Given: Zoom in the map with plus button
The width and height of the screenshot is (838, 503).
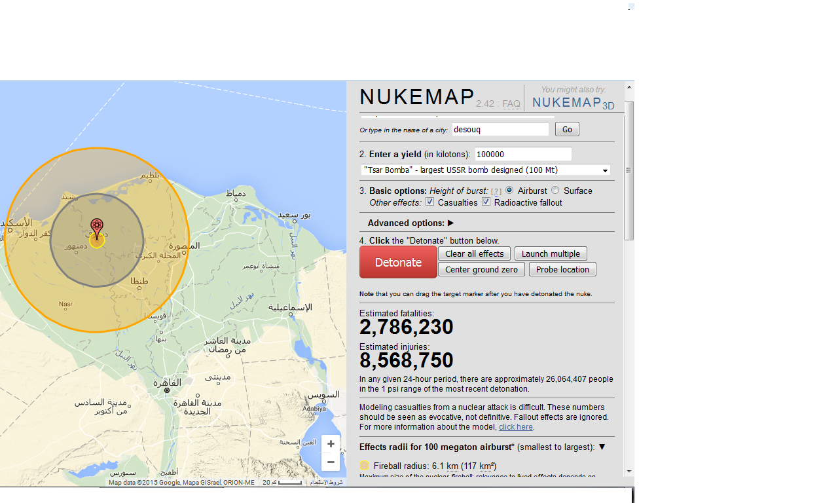Looking at the screenshot, I should pos(331,444).
